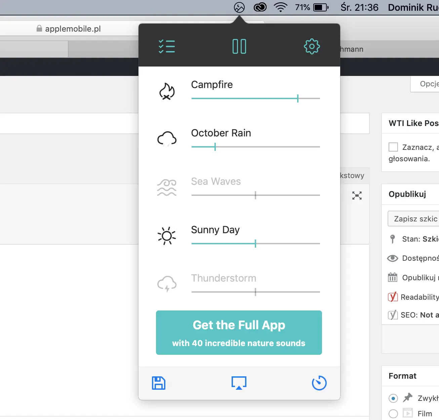Click the Zapisz szkic button
The height and width of the screenshot is (420, 439).
415,219
